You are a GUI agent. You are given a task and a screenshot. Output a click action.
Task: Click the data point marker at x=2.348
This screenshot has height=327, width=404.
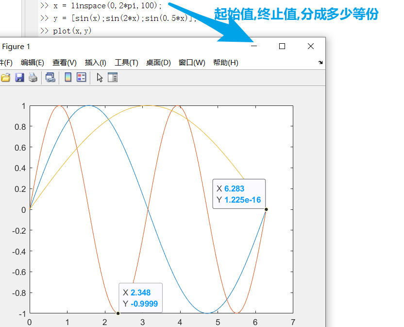tap(118, 313)
